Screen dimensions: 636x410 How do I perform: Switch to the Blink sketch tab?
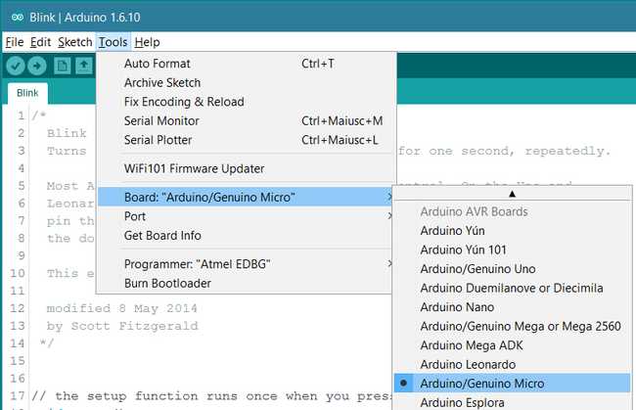click(x=27, y=94)
